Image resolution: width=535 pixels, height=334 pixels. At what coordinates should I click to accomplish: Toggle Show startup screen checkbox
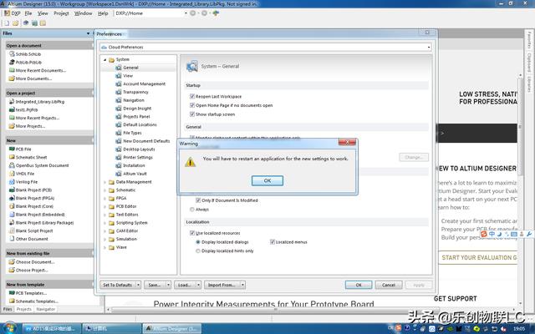pos(192,114)
